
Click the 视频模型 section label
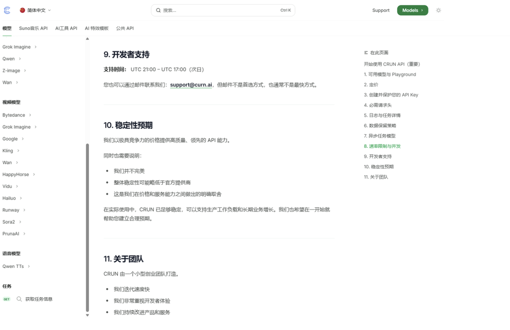pyautogui.click(x=11, y=102)
